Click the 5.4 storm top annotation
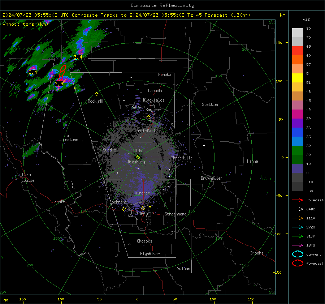Viewport: 325px width, 304px height. click(x=78, y=57)
